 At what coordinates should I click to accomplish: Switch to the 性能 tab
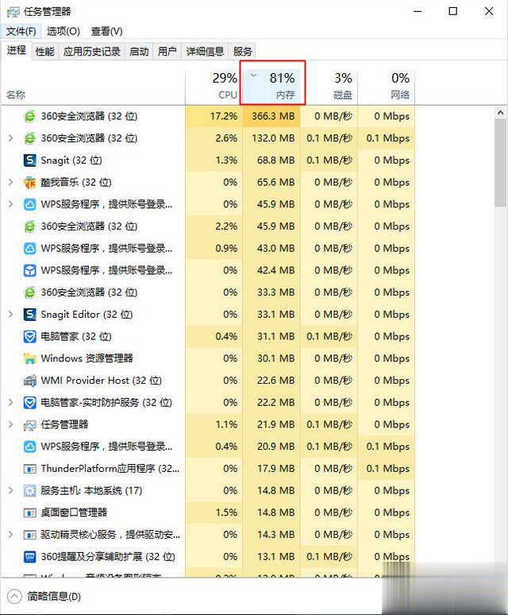(44, 52)
